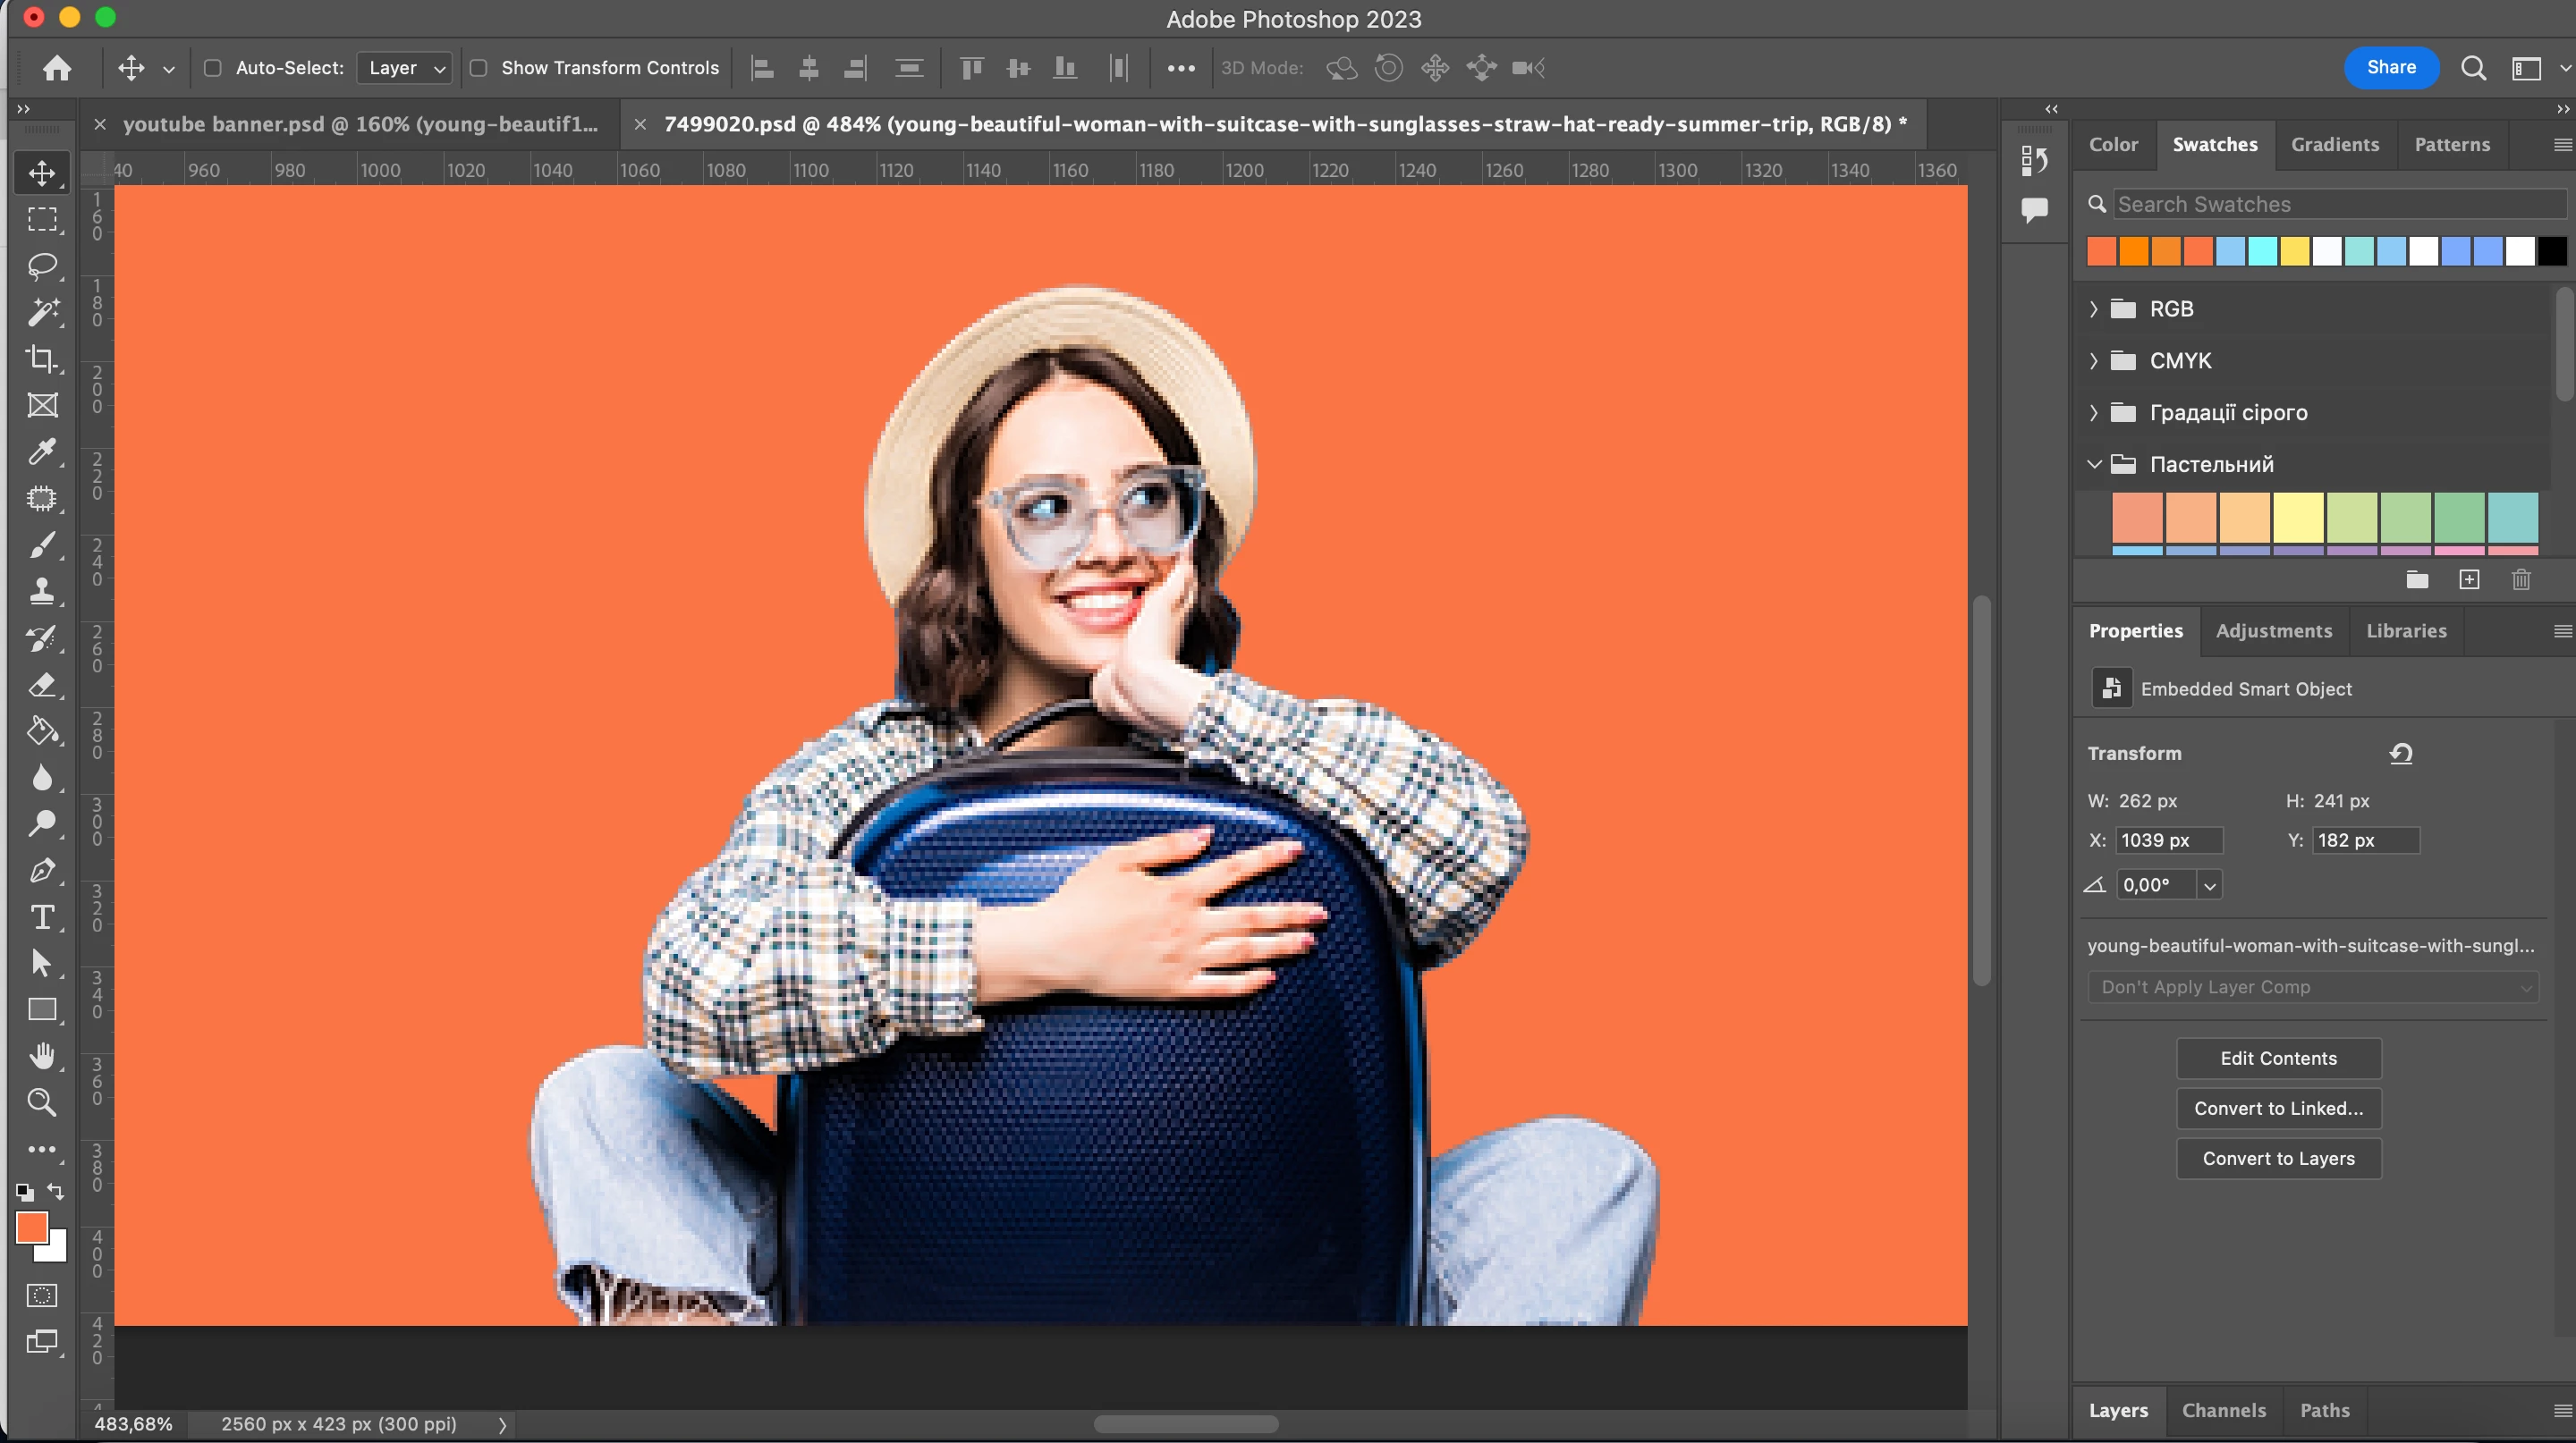Image resolution: width=2576 pixels, height=1443 pixels.
Task: Select the Crop tool
Action: (42, 359)
